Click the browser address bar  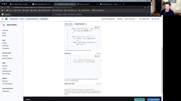coord(77,8)
